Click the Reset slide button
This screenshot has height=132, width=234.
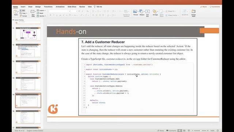(x=40, y=13)
